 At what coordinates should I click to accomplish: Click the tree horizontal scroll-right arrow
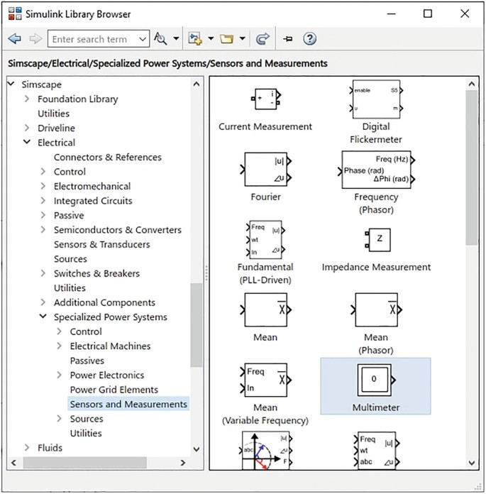click(183, 463)
